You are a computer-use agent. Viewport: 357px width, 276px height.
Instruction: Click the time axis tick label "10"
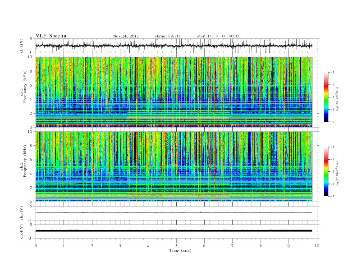click(x=317, y=246)
